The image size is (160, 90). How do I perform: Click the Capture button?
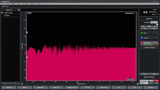point(24,87)
